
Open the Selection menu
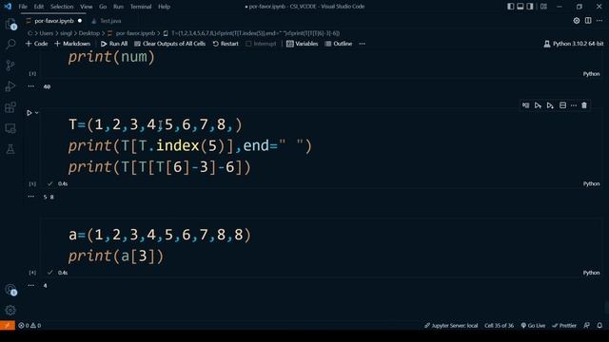click(x=62, y=7)
